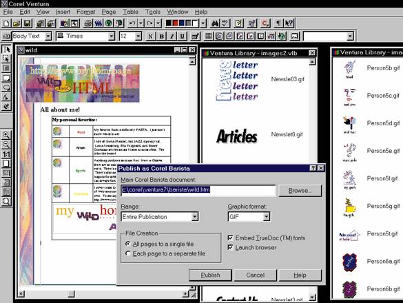
Task: Apply underline with the U icon
Action: [x=183, y=36]
